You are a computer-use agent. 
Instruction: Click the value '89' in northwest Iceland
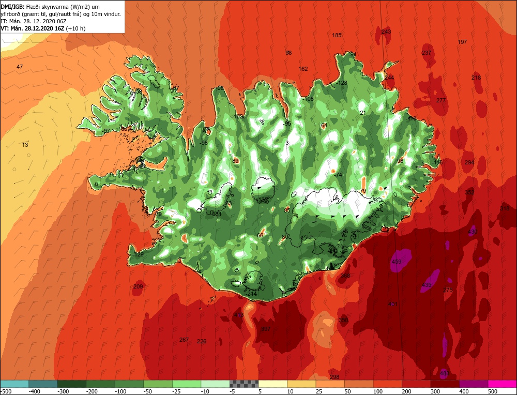(x=235, y=161)
